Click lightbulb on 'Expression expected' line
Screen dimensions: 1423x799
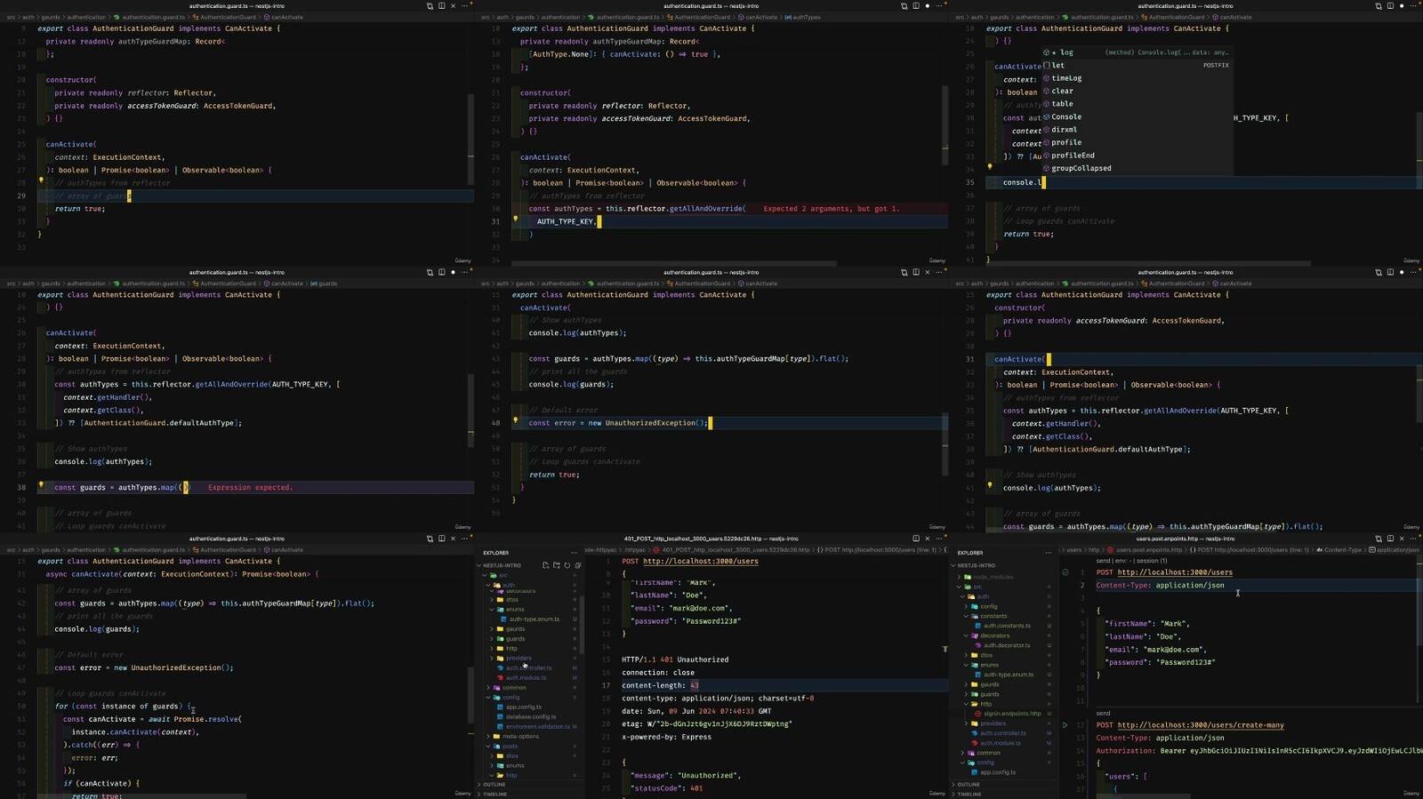coord(41,486)
